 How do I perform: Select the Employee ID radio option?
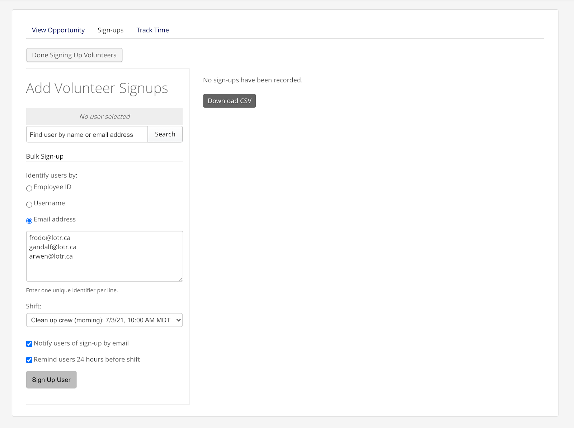29,188
